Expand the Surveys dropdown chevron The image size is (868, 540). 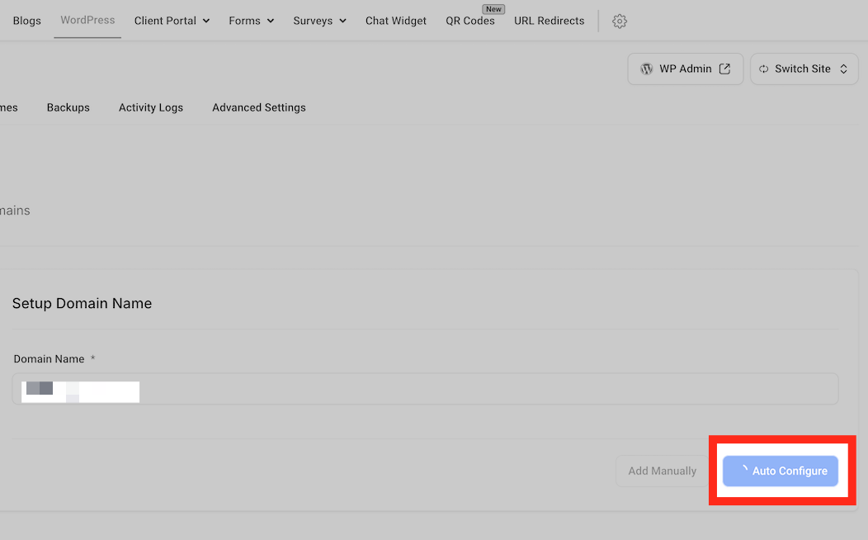coord(342,21)
